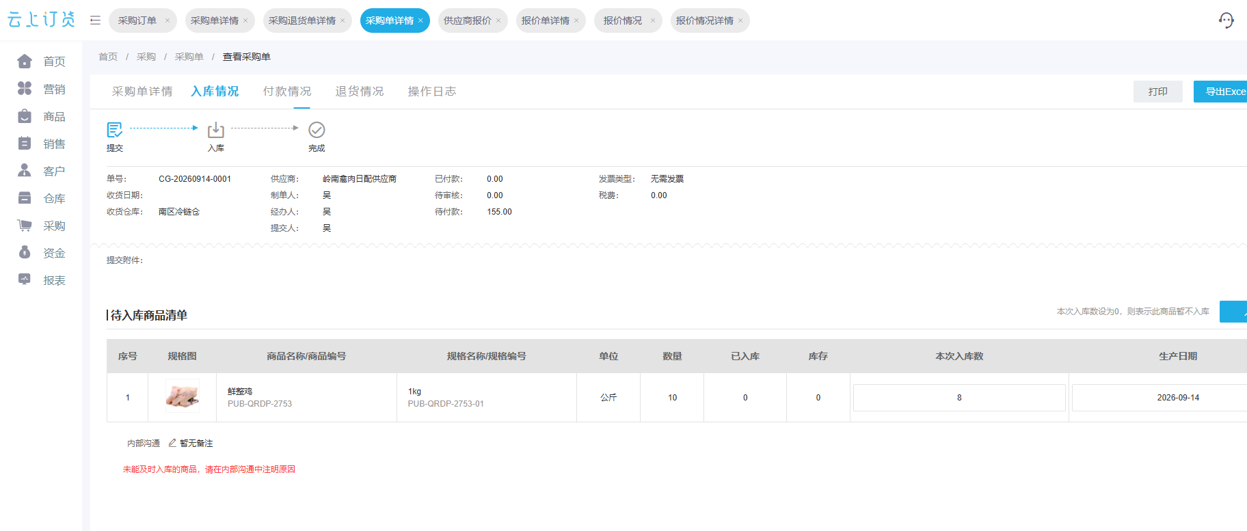Open the 采购 purchasing cart icon

(x=25, y=226)
